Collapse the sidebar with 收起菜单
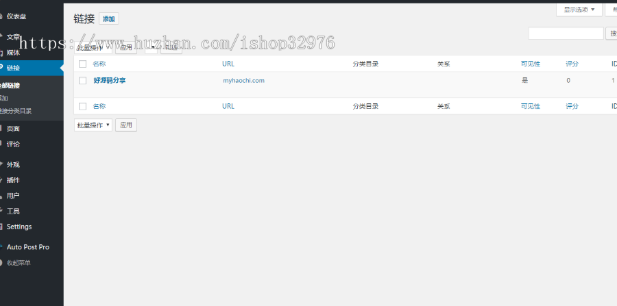Viewport: 617px width, 306px height. 19,263
